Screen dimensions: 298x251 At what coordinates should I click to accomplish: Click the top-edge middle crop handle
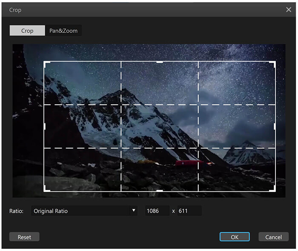pos(160,62)
